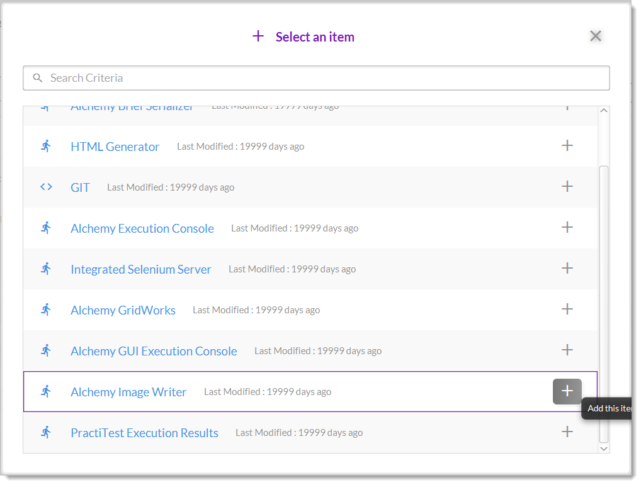Click Last Modified text of Integrated Selenium Server row
The image size is (641, 485).
292,269
